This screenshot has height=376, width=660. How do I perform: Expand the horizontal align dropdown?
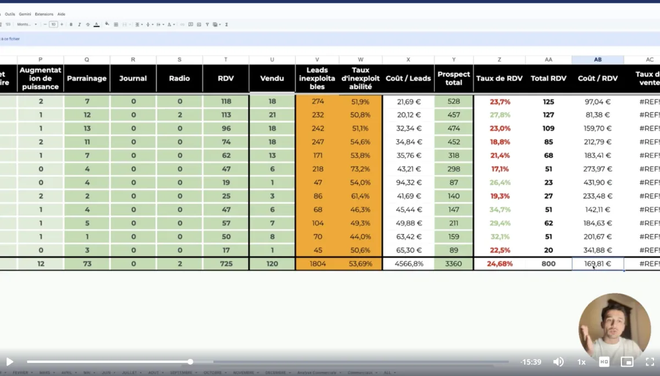(x=139, y=24)
